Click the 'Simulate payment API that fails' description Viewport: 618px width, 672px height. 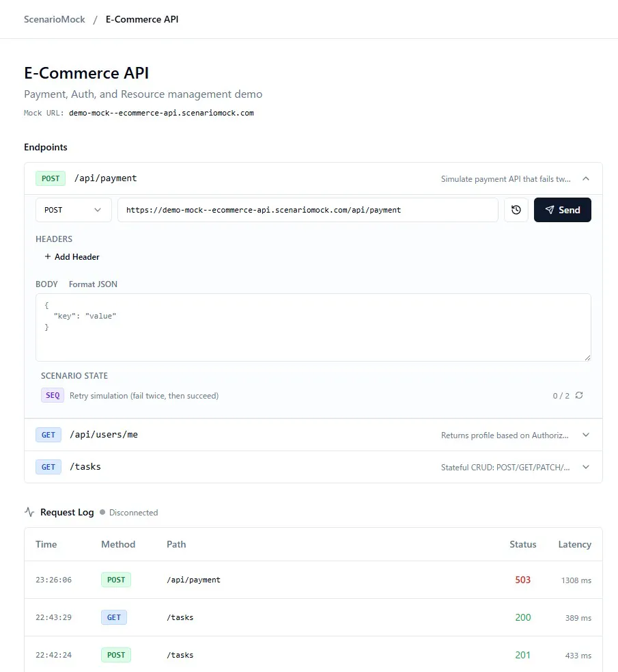505,179
